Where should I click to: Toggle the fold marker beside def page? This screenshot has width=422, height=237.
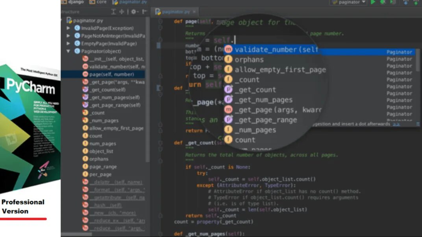pyautogui.click(x=160, y=21)
